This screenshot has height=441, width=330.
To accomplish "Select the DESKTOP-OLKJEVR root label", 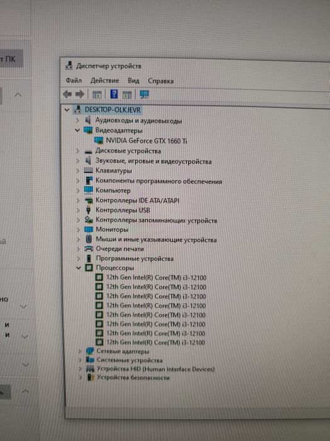I will (113, 110).
